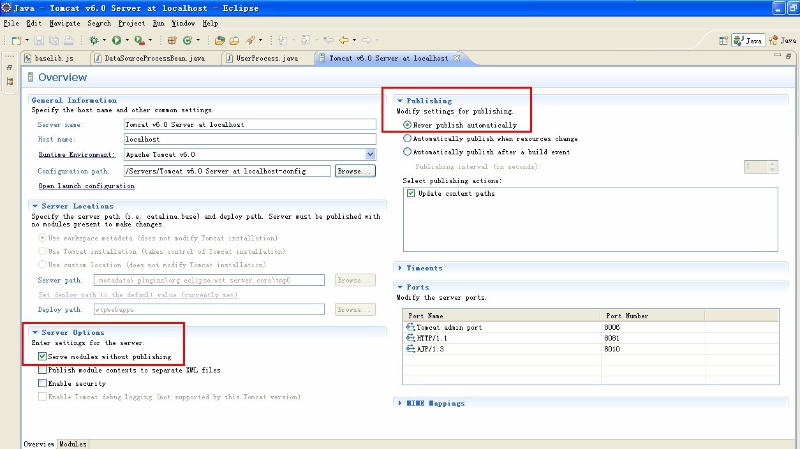Expand the MIME Mappings section
This screenshot has height=449, width=800.
400,403
